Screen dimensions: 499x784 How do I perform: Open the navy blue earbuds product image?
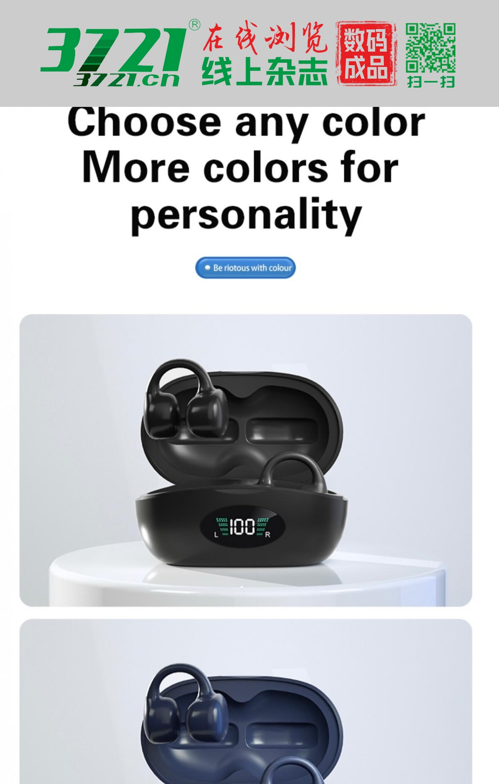(246, 701)
